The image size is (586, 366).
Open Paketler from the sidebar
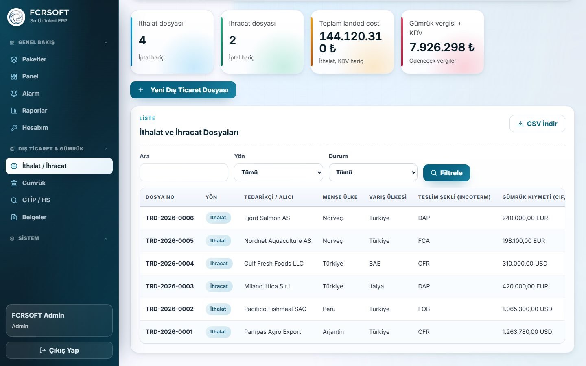tap(59, 59)
